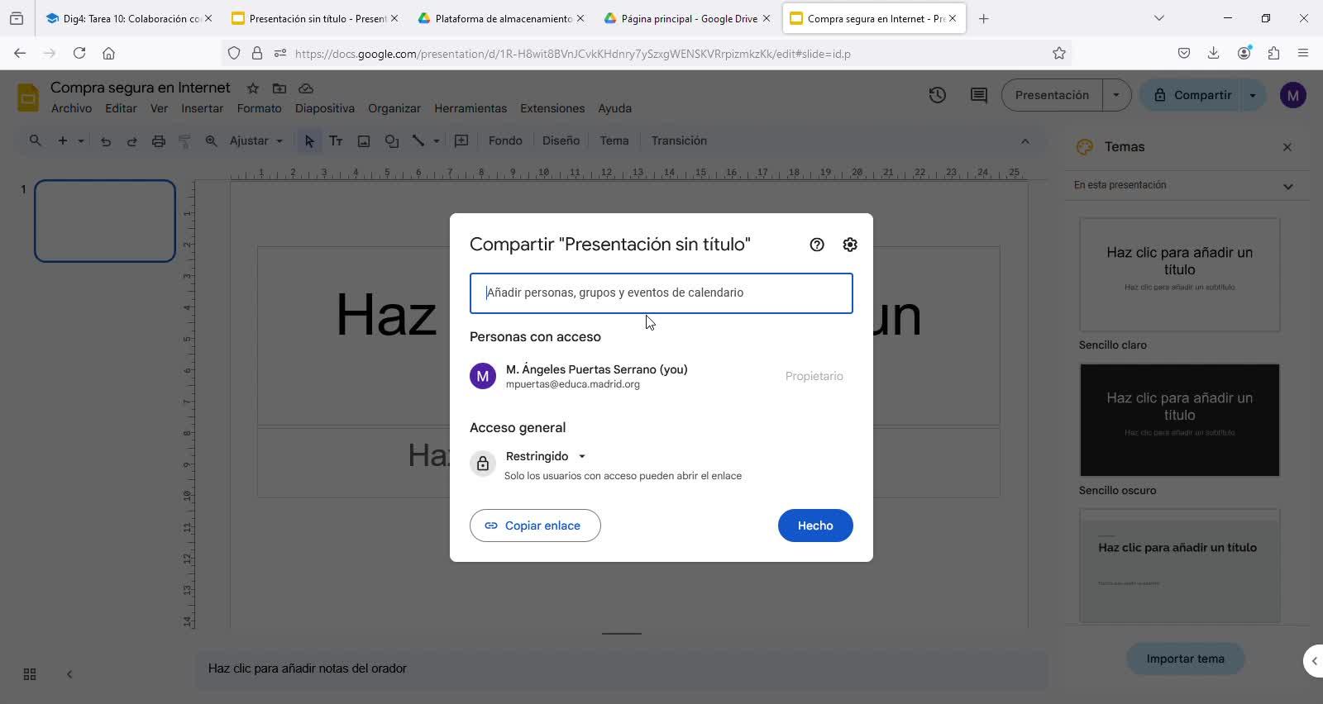Screen dimensions: 1323x704
Task: Undo last action
Action: click(x=105, y=141)
